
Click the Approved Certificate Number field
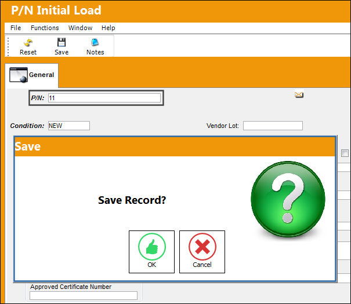pos(84,295)
